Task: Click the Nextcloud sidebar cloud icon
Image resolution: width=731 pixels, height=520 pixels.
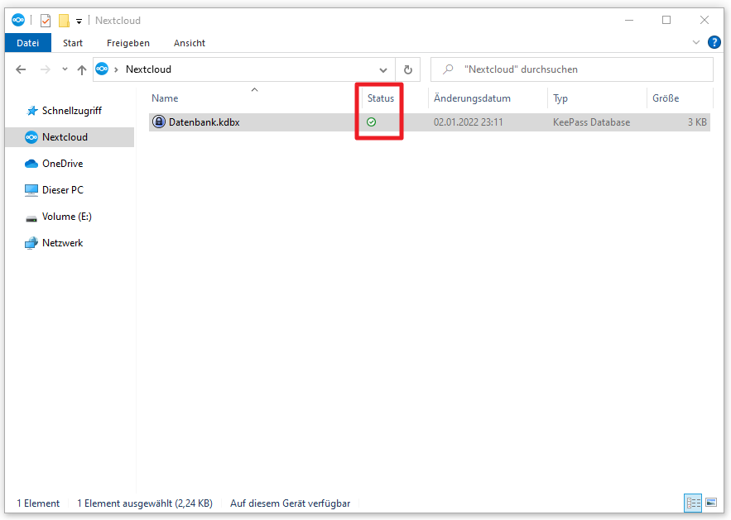Action: click(31, 137)
